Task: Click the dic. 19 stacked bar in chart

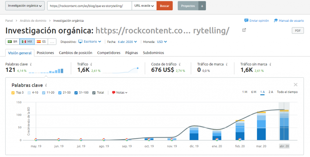Action: 194,133
